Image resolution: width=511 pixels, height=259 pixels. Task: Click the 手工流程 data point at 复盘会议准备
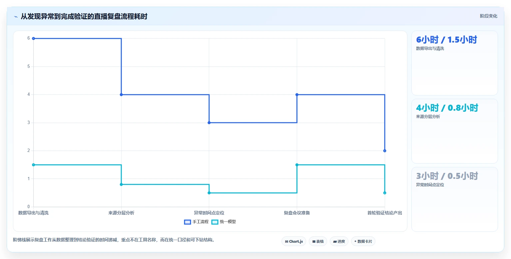pos(297,95)
